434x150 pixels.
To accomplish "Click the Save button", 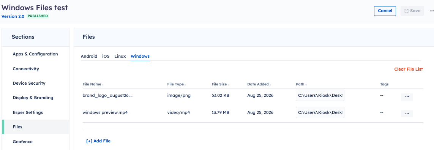I will 412,11.
